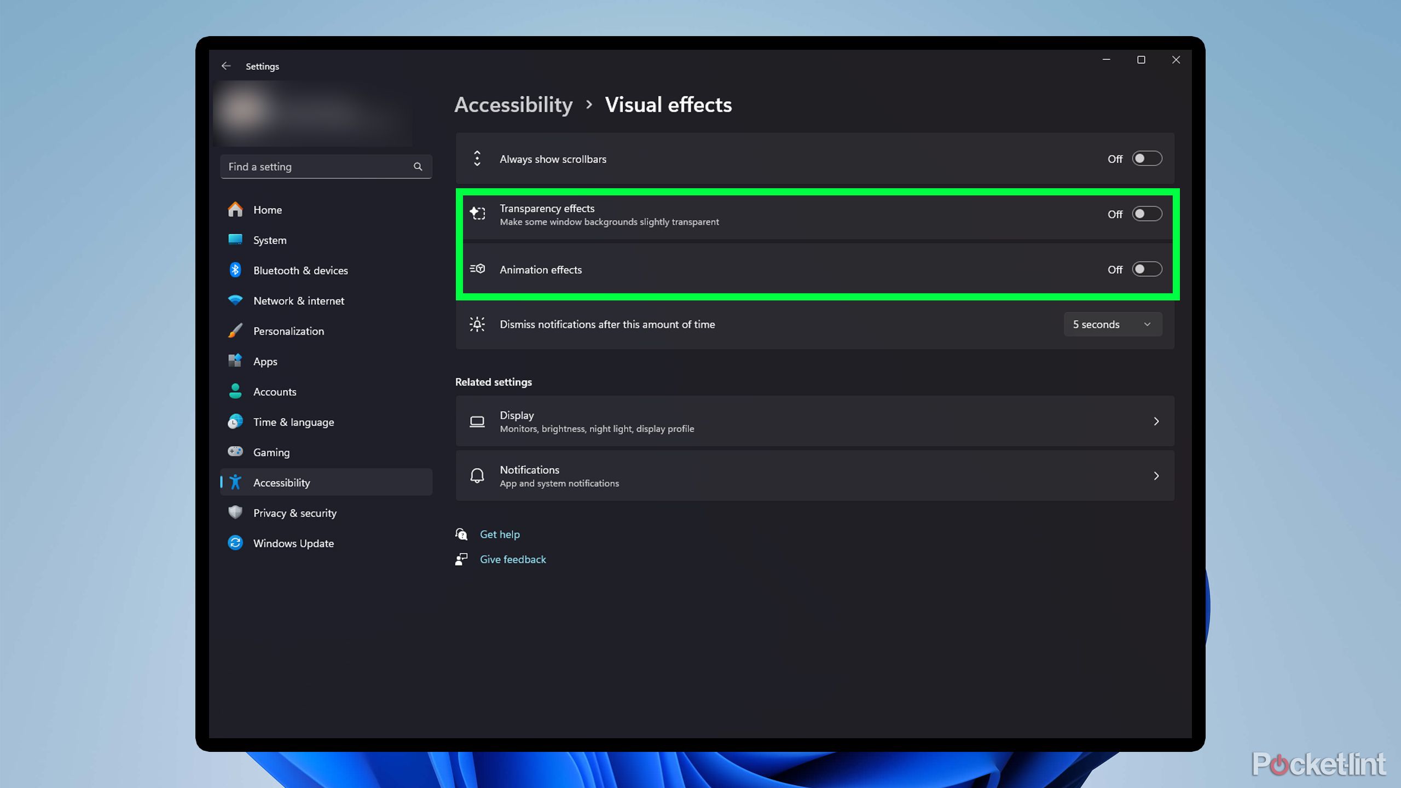Click the Transparency effects sparkle icon

pyautogui.click(x=477, y=213)
